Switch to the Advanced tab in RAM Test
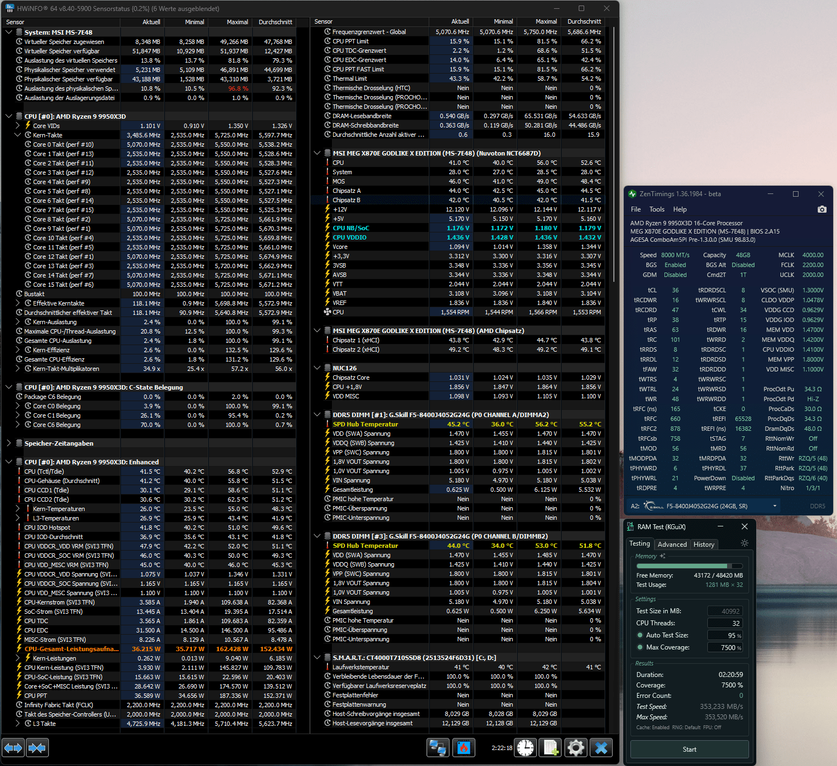The height and width of the screenshot is (766, 837). pos(672,545)
